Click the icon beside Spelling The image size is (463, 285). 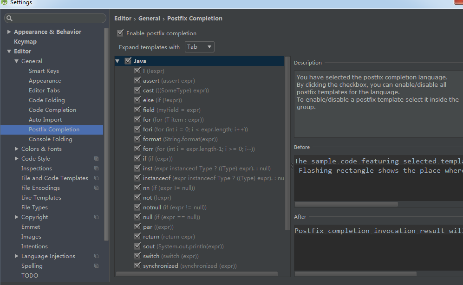point(96,266)
